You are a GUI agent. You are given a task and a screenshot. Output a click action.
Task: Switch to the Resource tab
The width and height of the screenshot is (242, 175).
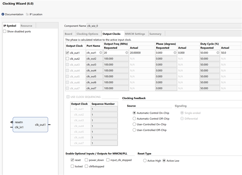[x=26, y=26]
